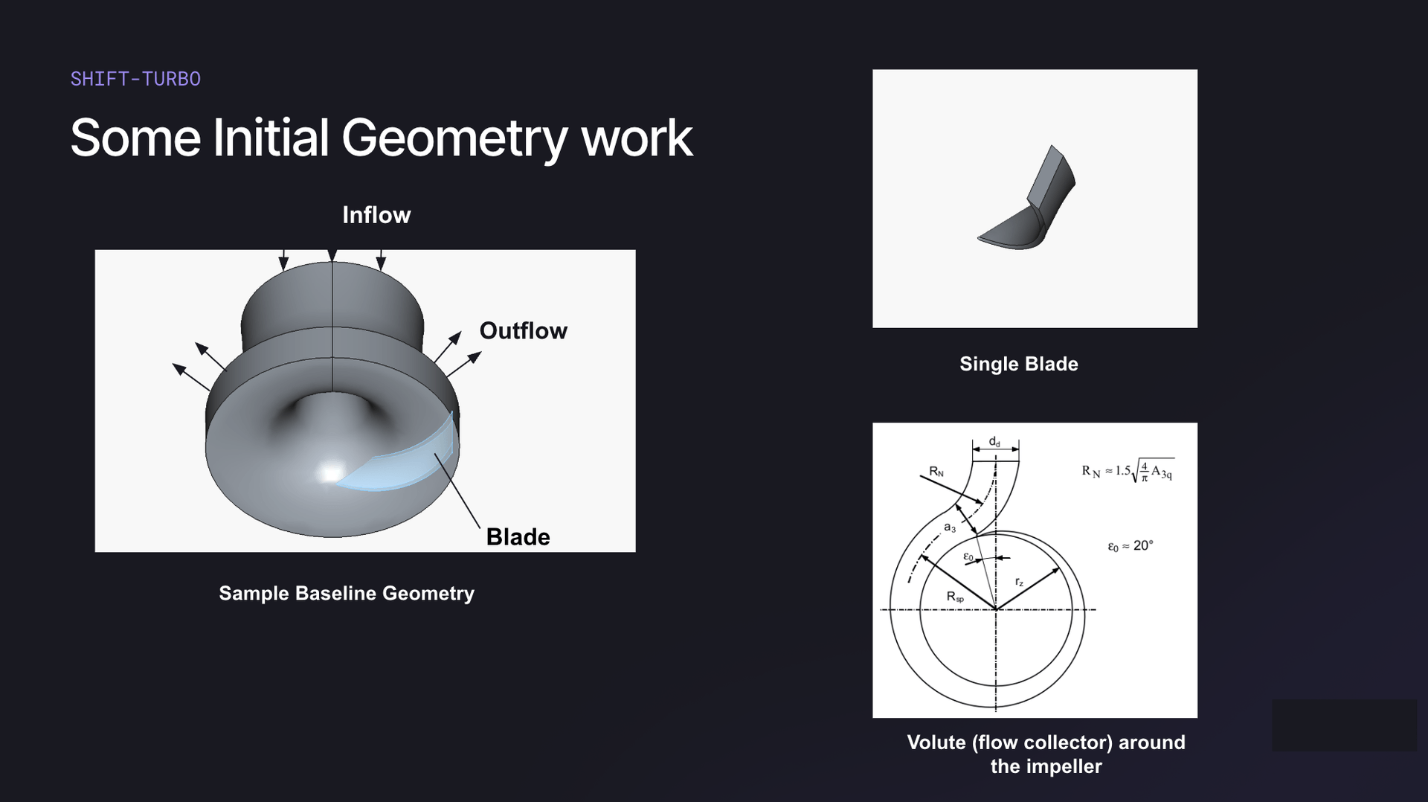Click the ε0 ≈ 20° annotation
Image resolution: width=1428 pixels, height=802 pixels.
(1130, 546)
